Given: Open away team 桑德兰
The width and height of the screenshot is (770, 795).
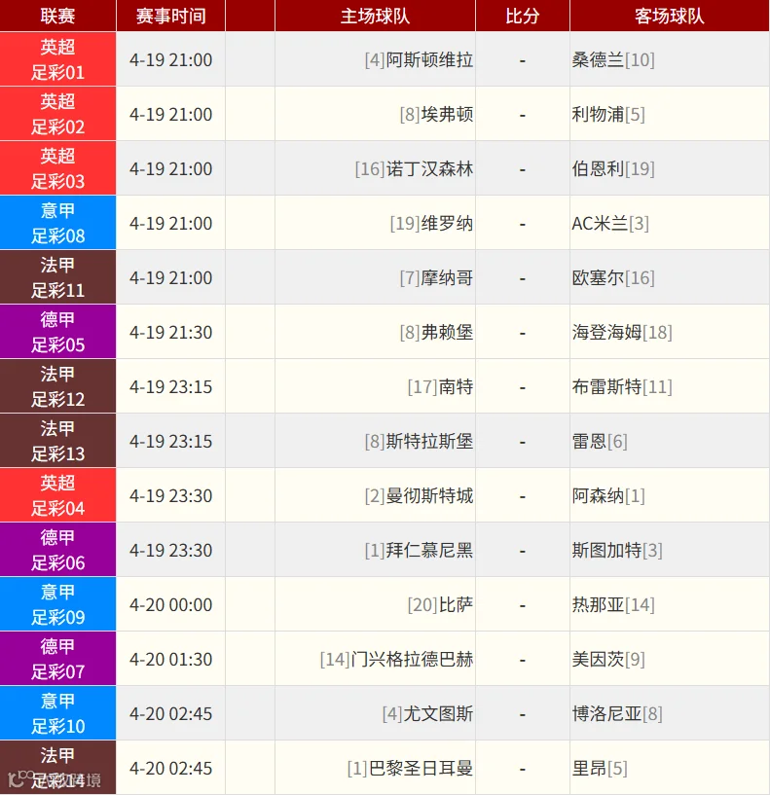Looking at the screenshot, I should (x=598, y=59).
